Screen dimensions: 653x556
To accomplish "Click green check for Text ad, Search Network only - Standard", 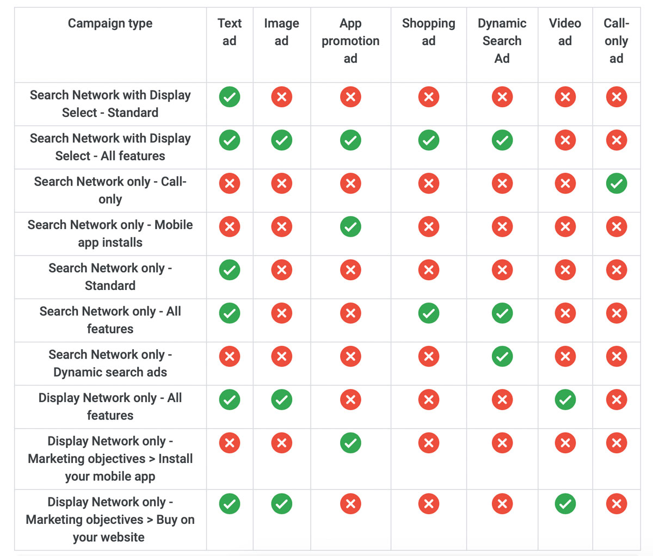I will pos(230,270).
